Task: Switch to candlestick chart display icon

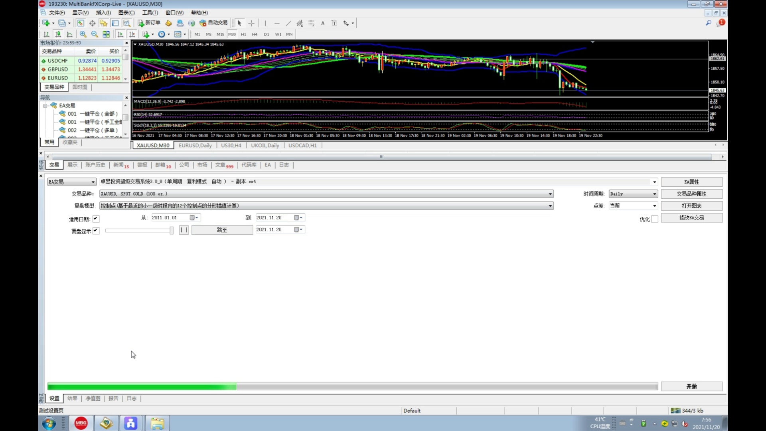Action: pyautogui.click(x=58, y=34)
